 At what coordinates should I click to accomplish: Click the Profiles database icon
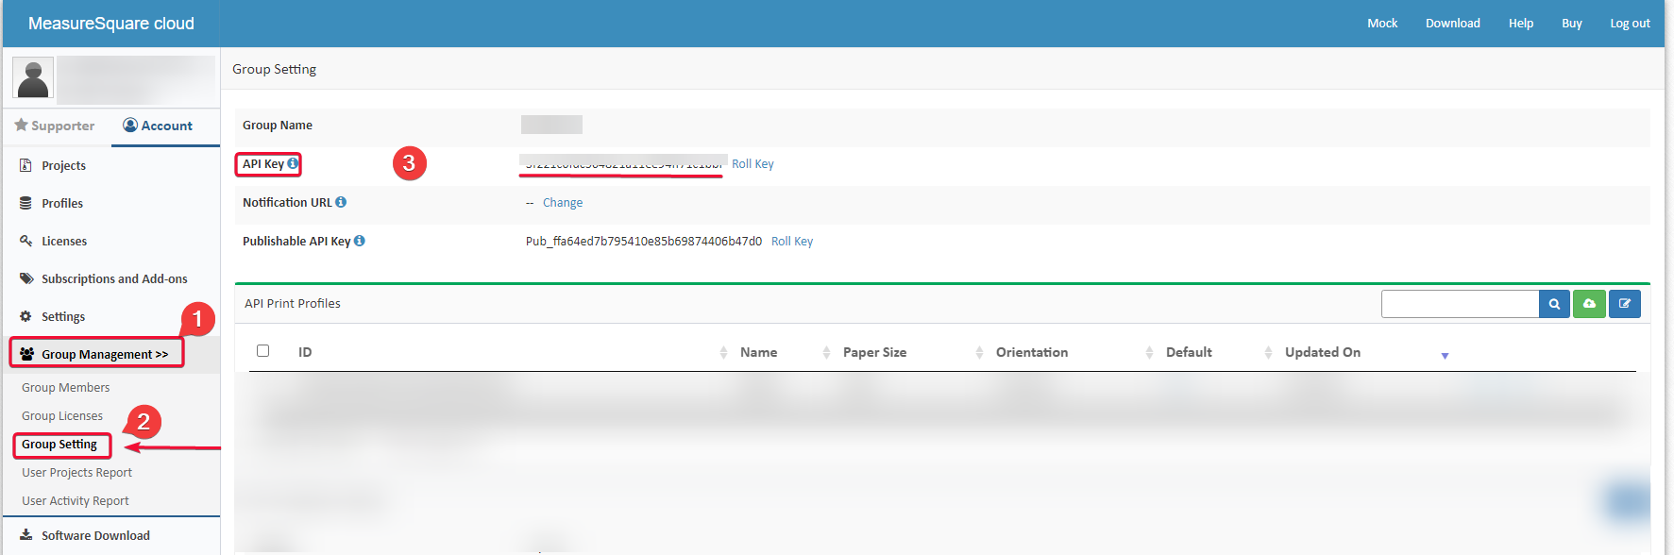coord(25,203)
